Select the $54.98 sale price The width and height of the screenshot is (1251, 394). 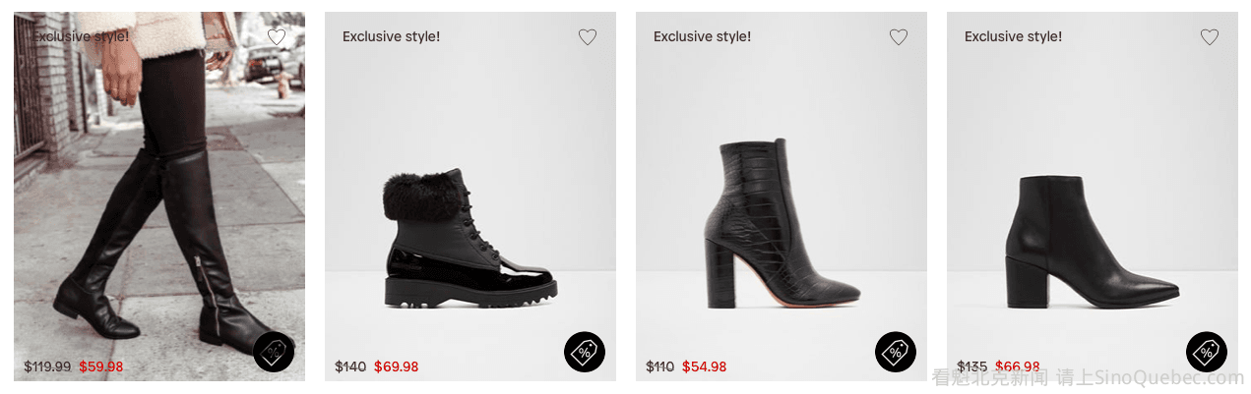tap(705, 366)
